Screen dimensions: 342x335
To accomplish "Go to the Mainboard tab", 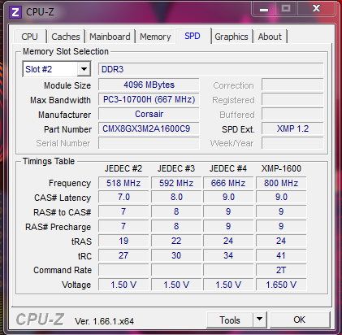I will 110,37.
